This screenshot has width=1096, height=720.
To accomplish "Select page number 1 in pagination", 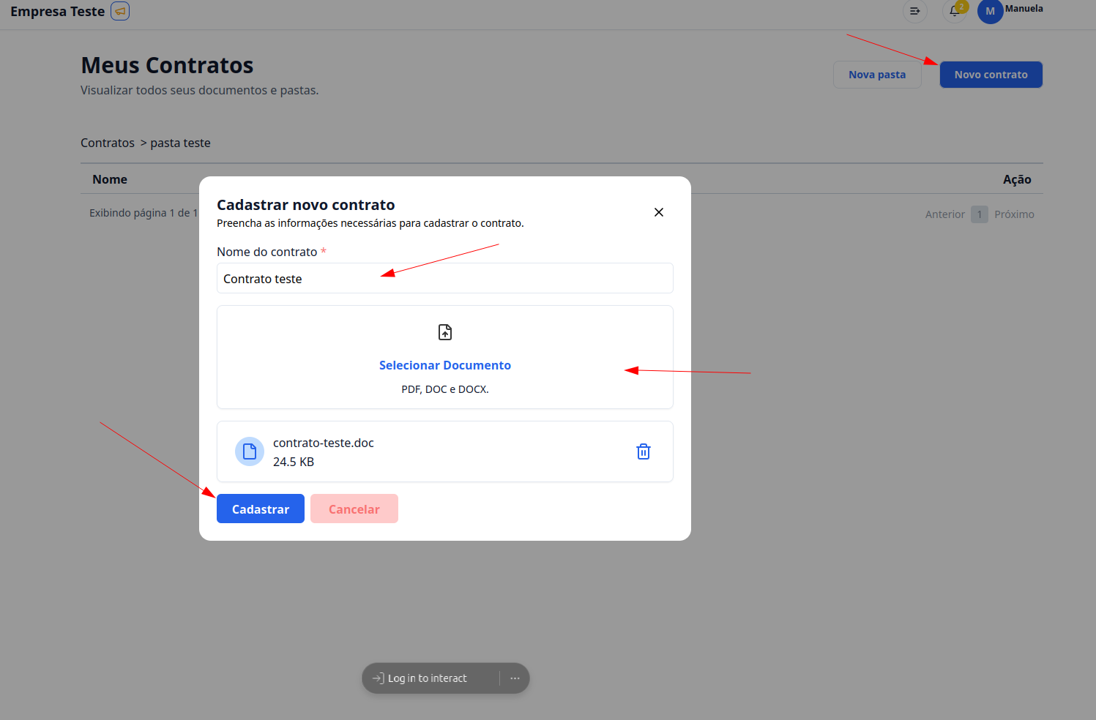I will click(980, 214).
